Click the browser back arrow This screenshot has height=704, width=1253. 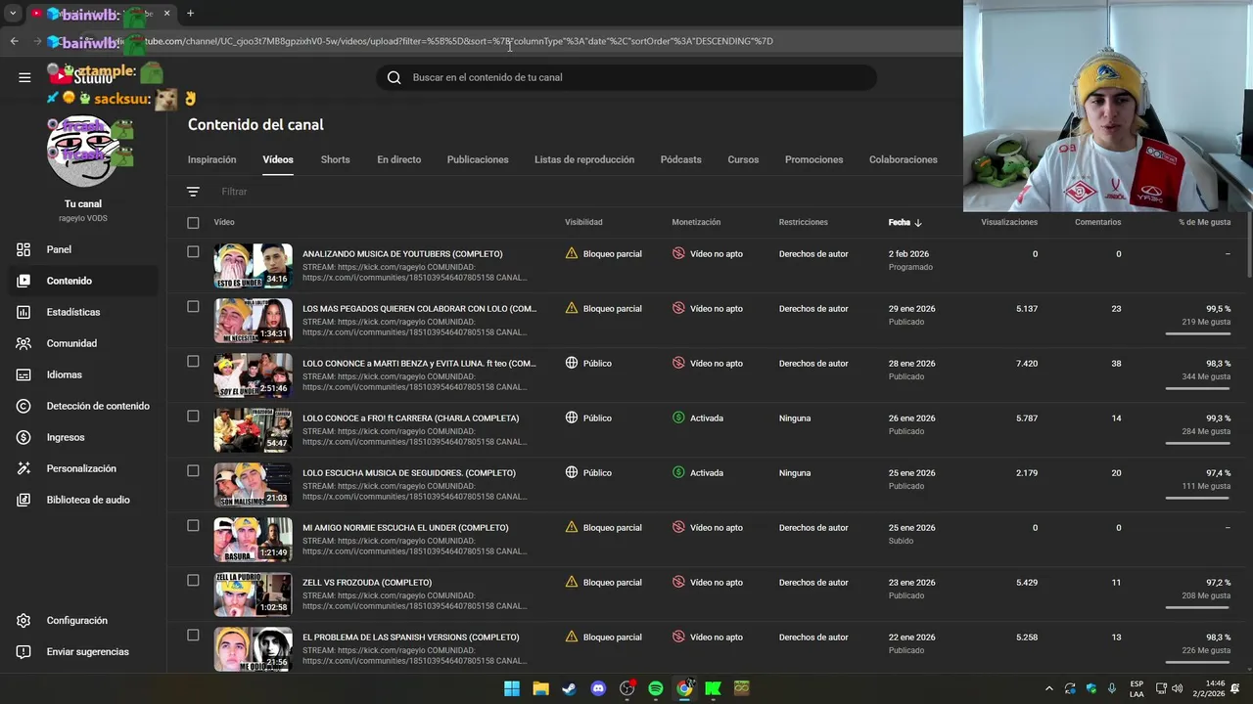click(14, 41)
